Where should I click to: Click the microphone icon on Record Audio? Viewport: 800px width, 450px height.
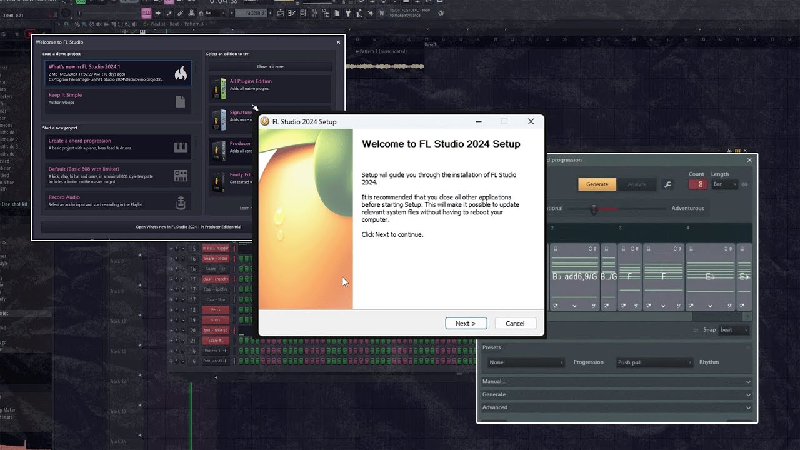181,203
